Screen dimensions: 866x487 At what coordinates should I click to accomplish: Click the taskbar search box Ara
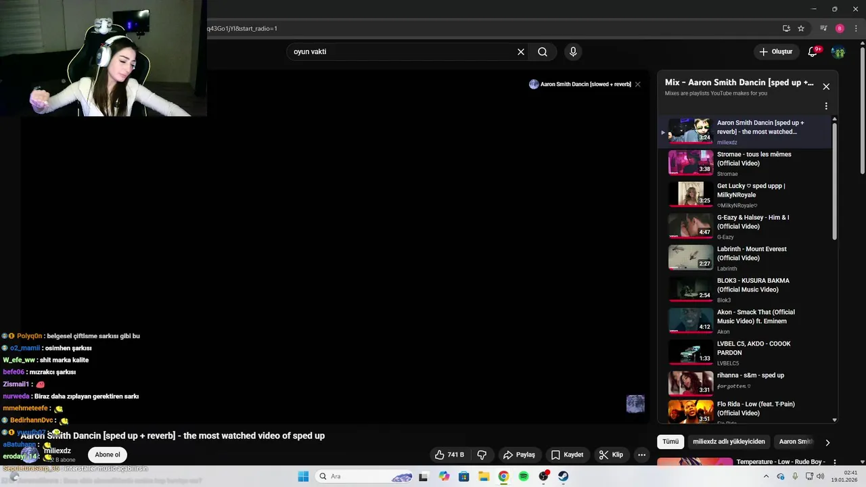[364, 476]
